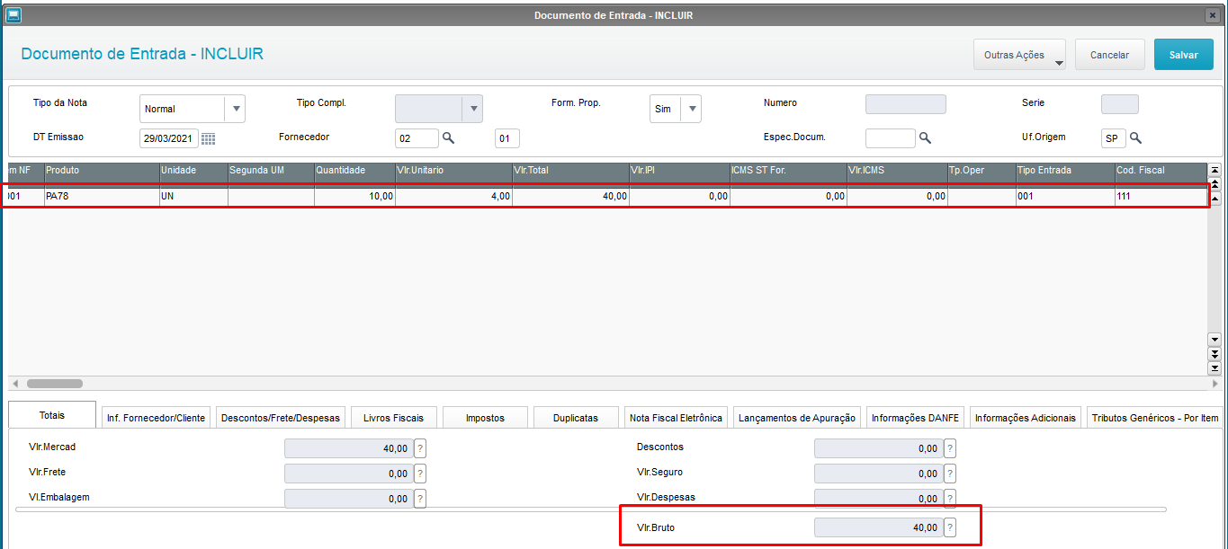This screenshot has width=1228, height=549.
Task: Open help for Vlr.Seguro field
Action: pyautogui.click(x=950, y=474)
